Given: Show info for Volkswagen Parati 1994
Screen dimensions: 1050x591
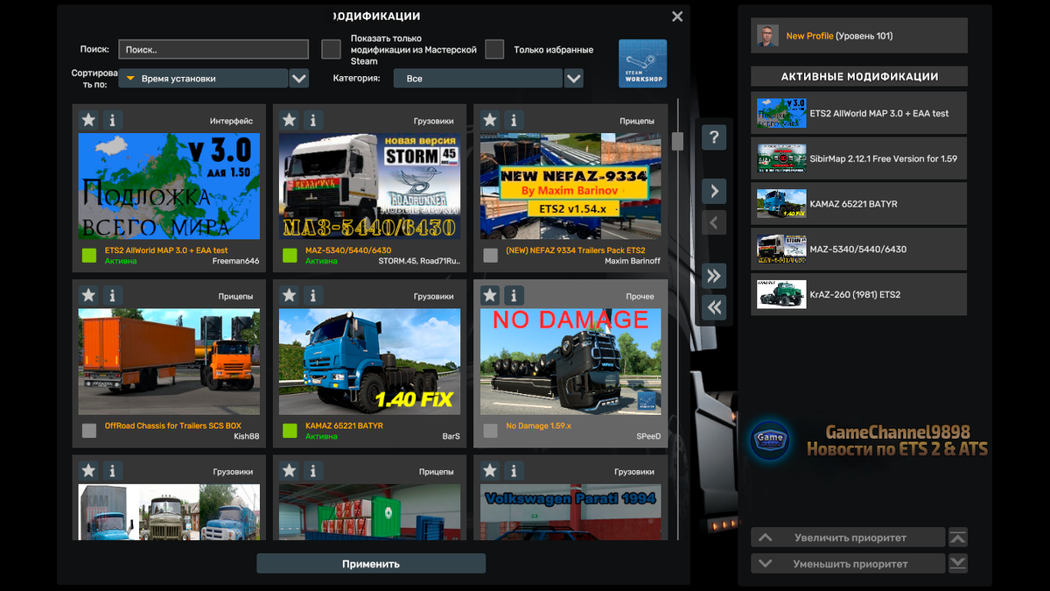Looking at the screenshot, I should 514,470.
